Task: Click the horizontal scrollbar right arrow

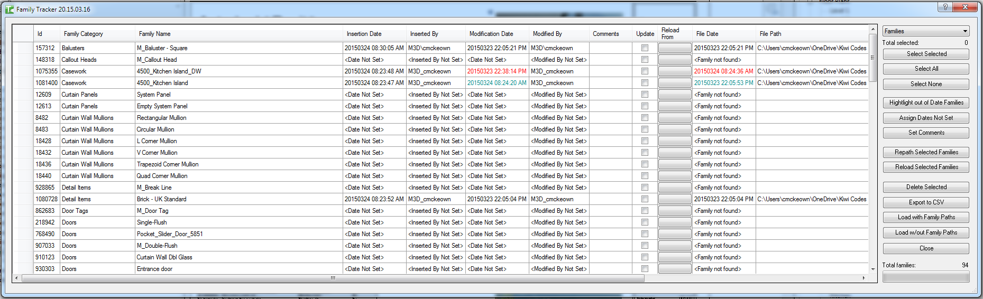Action: pos(864,278)
